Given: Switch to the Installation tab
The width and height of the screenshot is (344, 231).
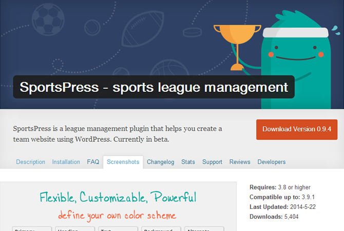Looking at the screenshot, I should [x=66, y=162].
